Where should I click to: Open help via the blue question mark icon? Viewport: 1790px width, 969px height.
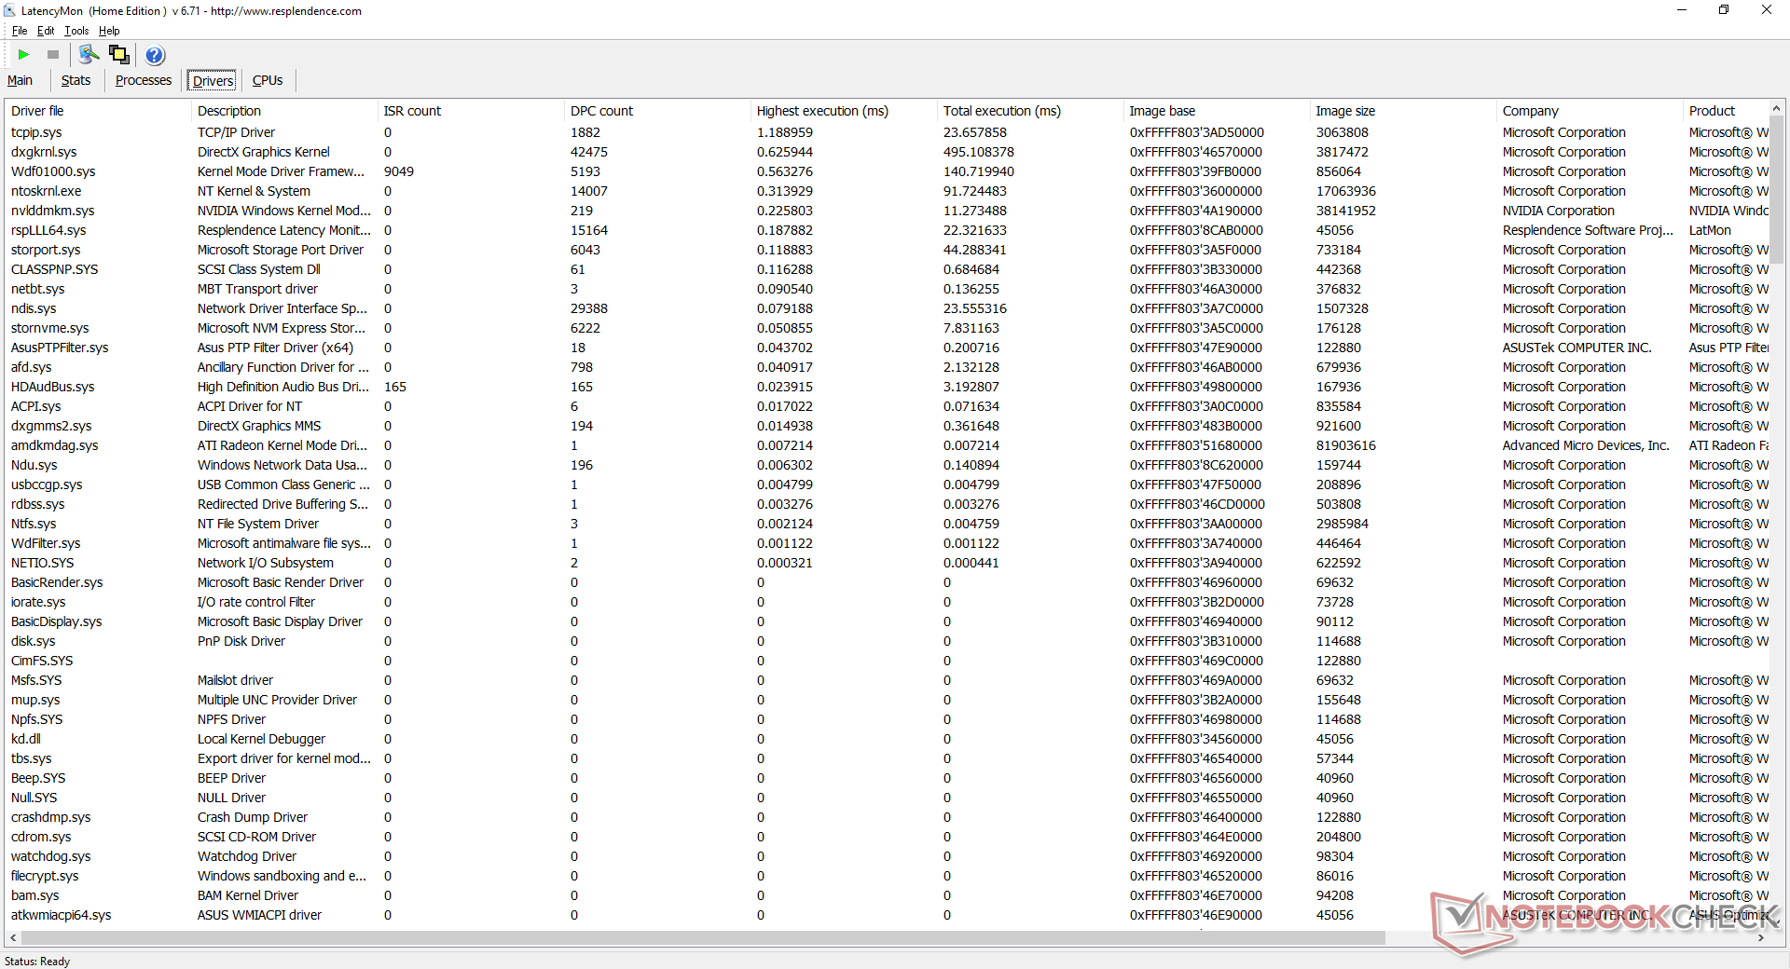[155, 55]
